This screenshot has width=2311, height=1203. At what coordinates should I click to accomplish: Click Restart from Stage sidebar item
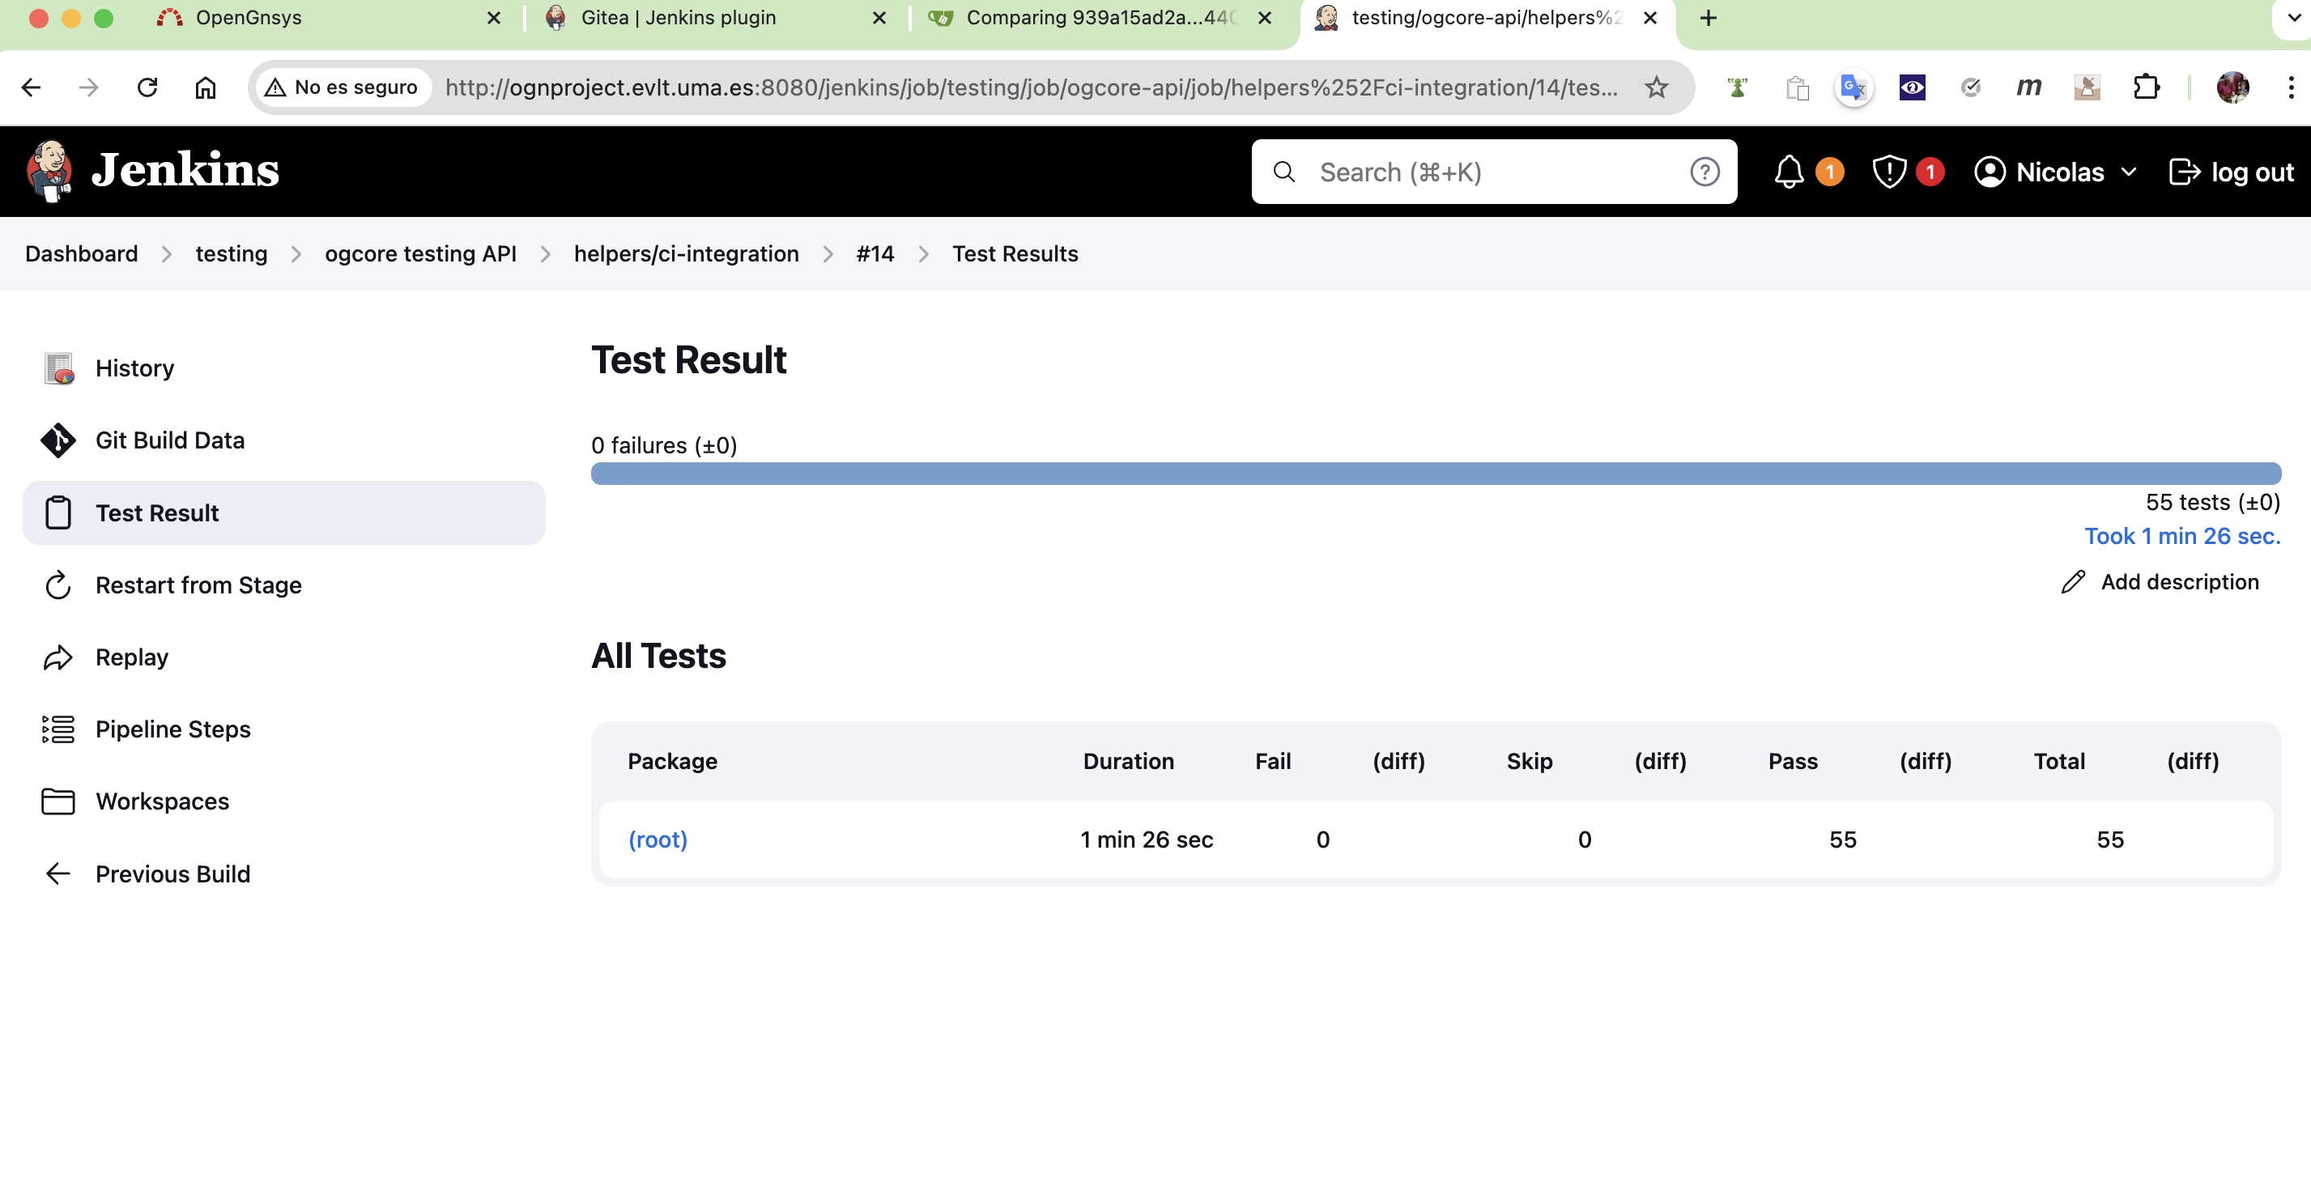pyautogui.click(x=283, y=584)
